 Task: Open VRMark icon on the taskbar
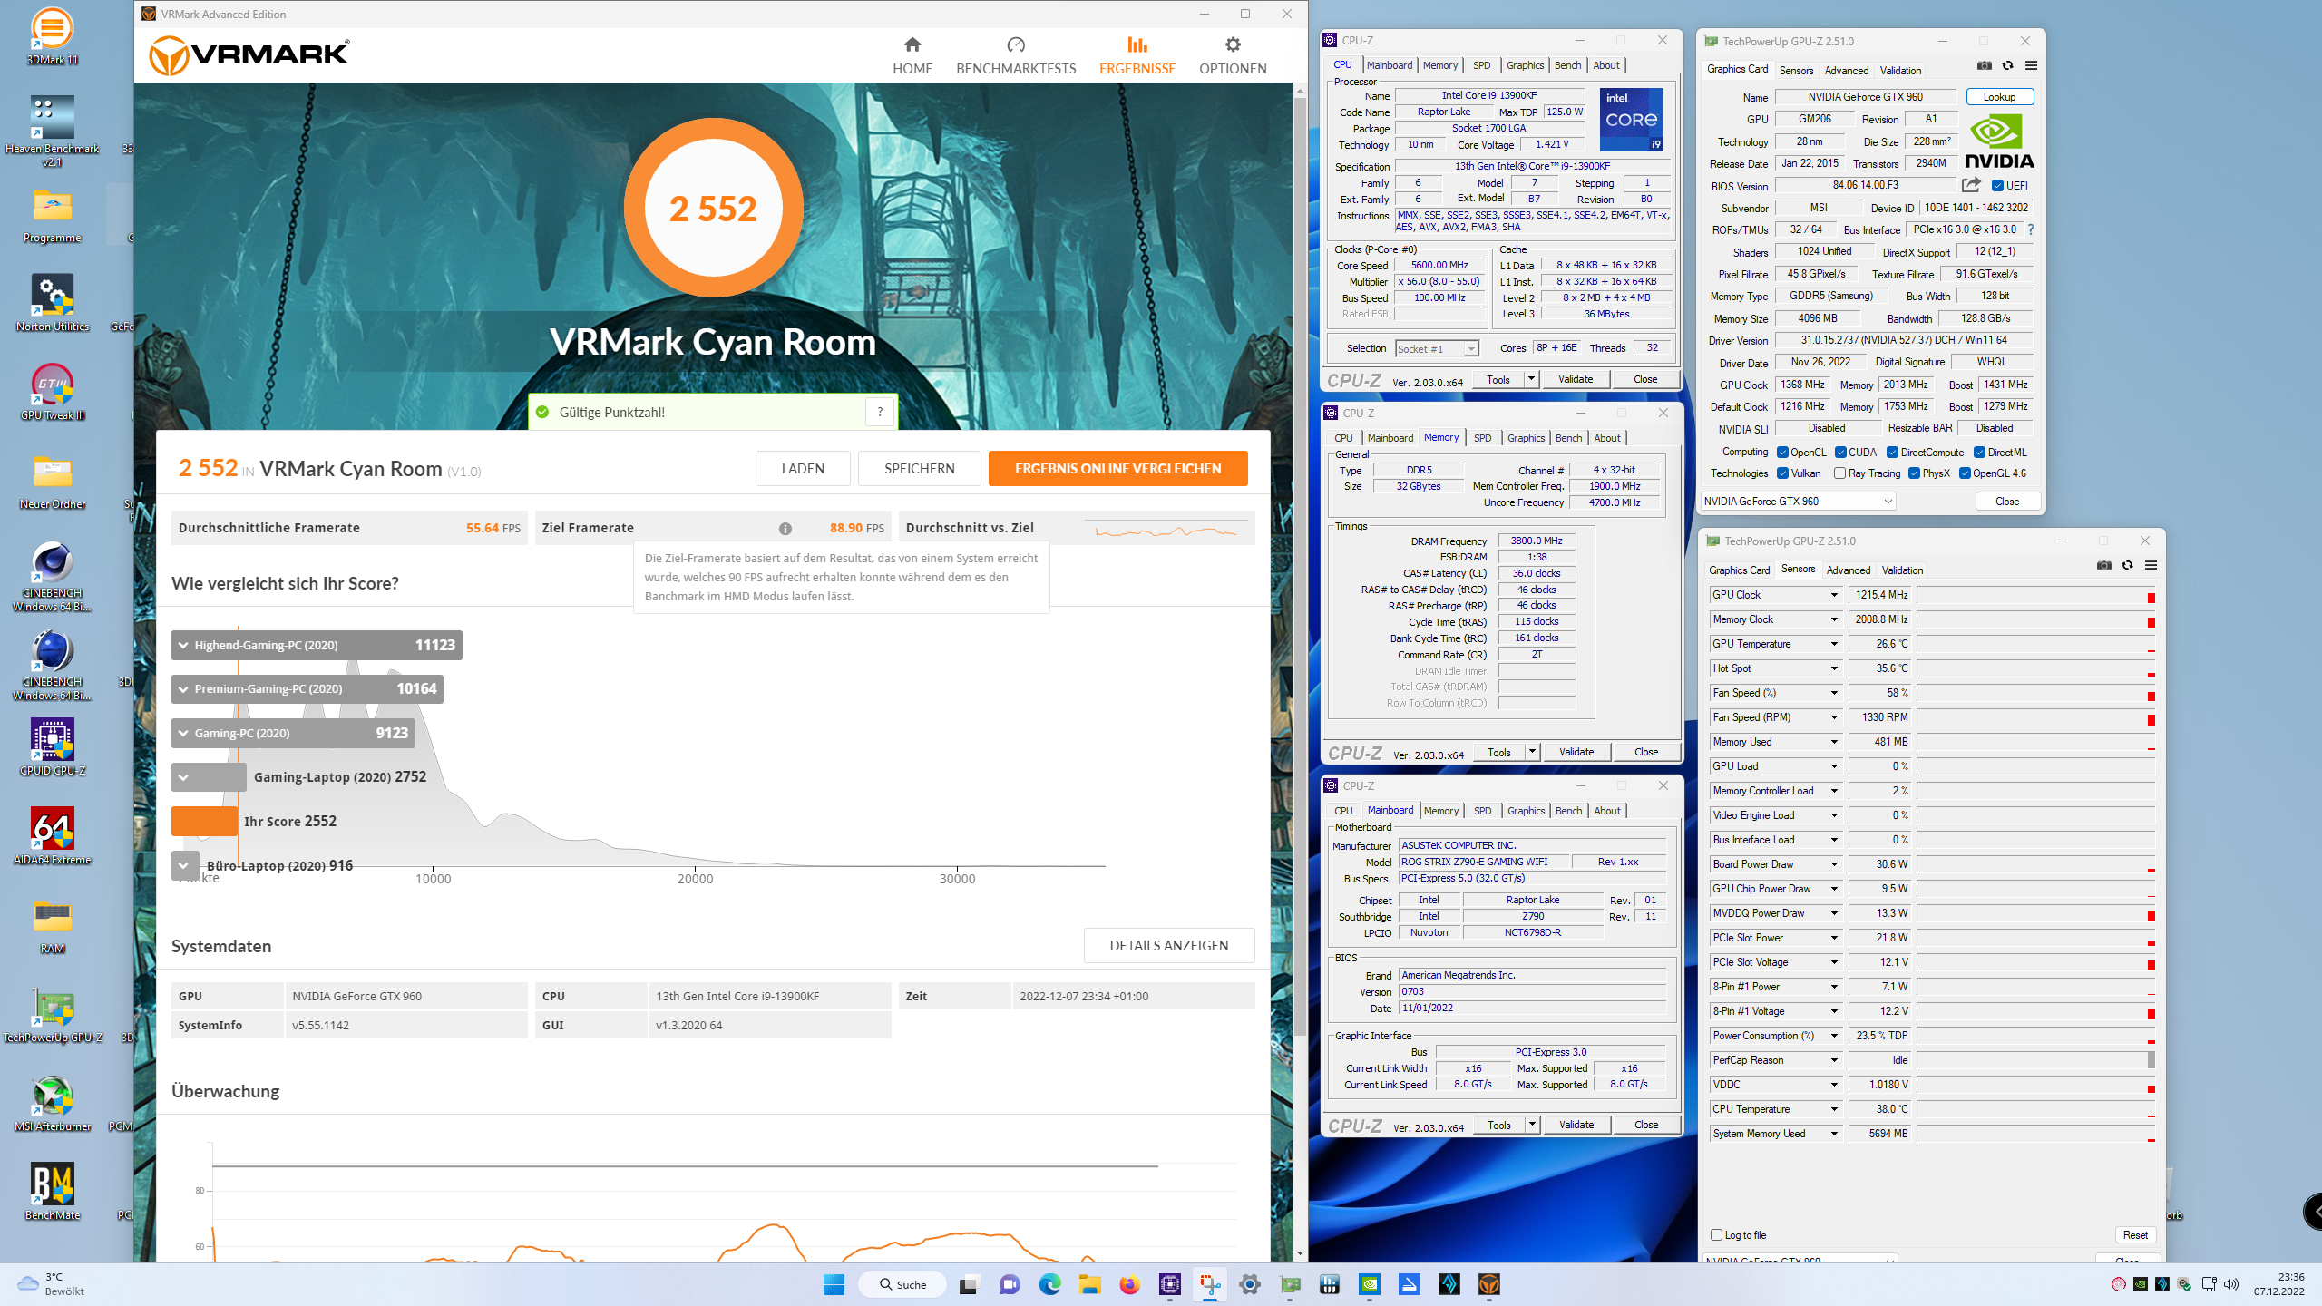coord(1489,1284)
